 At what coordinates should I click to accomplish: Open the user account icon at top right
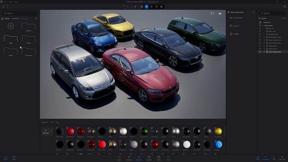point(285,7)
